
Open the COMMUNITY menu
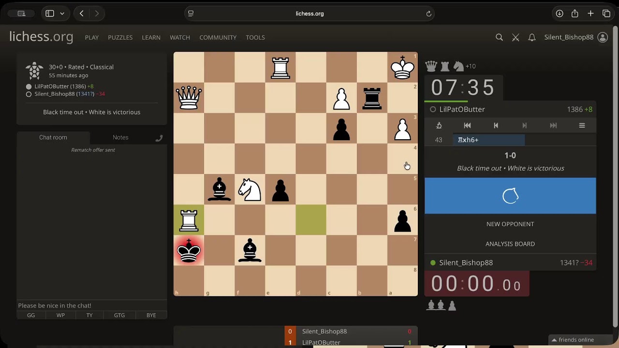point(218,37)
